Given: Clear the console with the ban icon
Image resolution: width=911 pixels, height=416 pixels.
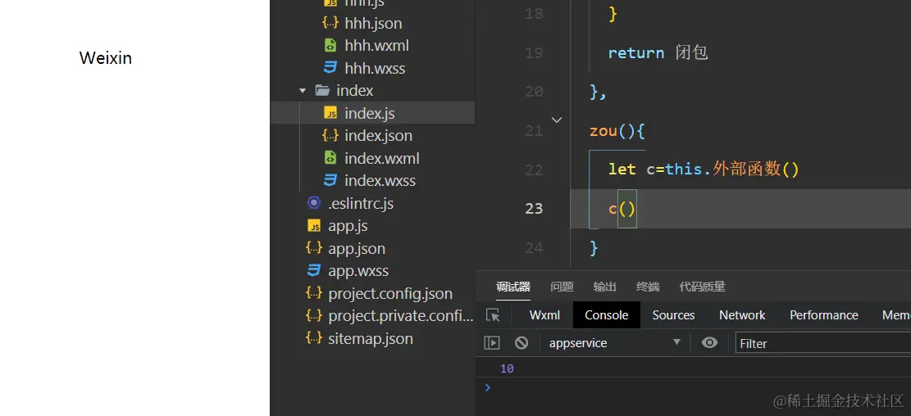Looking at the screenshot, I should pos(522,343).
